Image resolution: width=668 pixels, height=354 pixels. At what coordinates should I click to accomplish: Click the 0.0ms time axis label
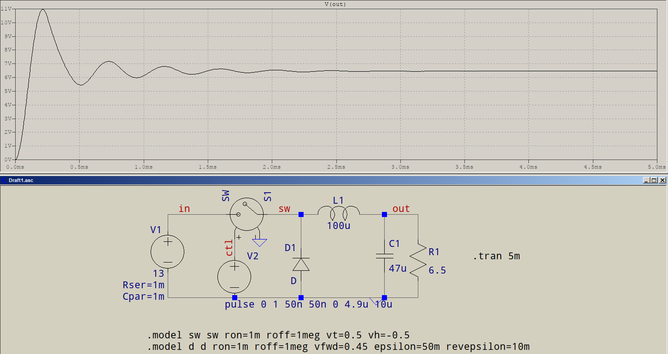[x=16, y=166]
